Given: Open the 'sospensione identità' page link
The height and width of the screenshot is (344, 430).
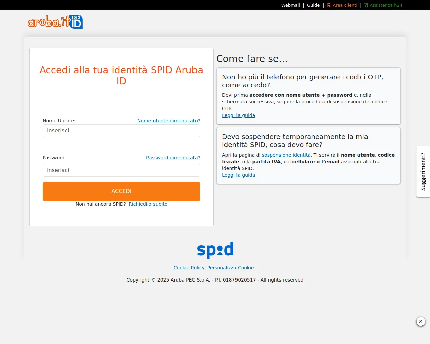Looking at the screenshot, I should 286,155.
